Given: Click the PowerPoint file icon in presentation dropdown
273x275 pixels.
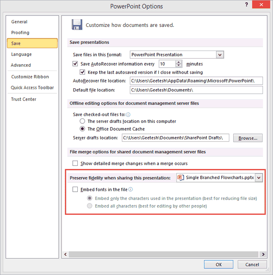Looking at the screenshot, I should [x=181, y=178].
